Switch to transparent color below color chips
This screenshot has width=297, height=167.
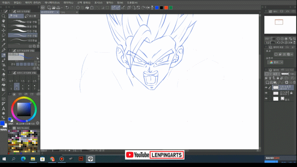point(4,130)
